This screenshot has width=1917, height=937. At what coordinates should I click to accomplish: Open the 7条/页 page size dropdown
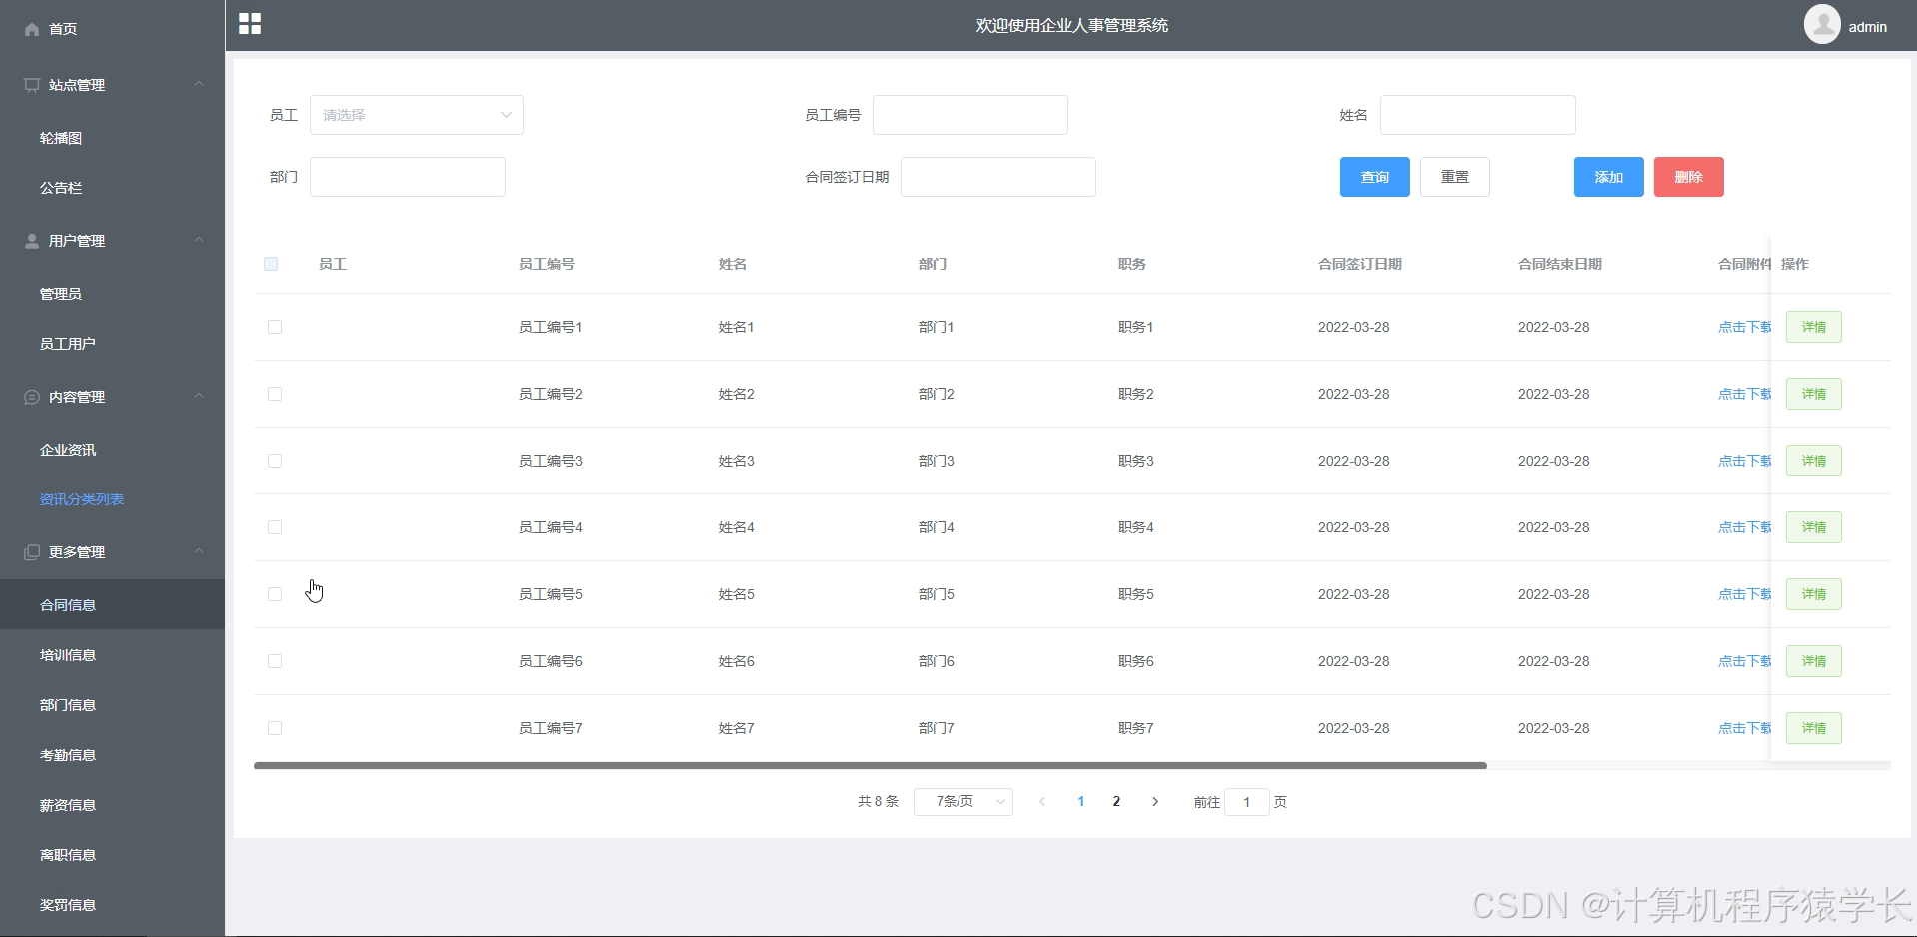(x=963, y=801)
